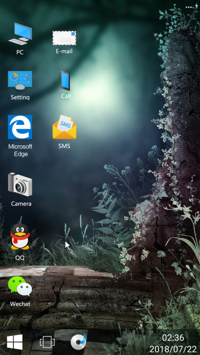This screenshot has width=200, height=355.
Task: Open the PC desktop icon
Action: click(20, 34)
